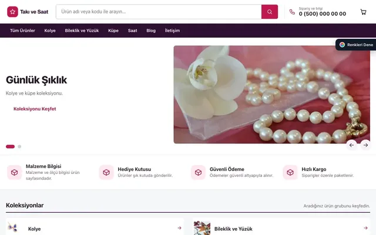376x235 pixels.
Task: Open Küpe category in navigation
Action: click(x=113, y=31)
